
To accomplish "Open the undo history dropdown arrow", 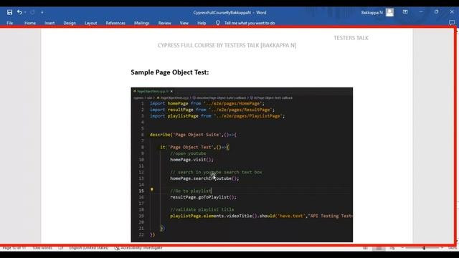I will 25,12.
